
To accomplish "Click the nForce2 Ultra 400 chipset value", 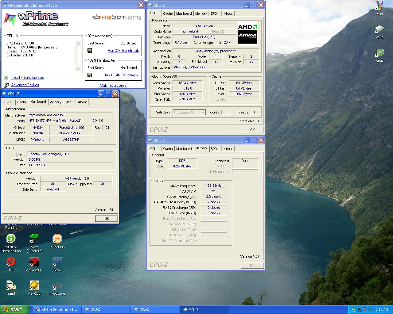I will click(x=71, y=128).
